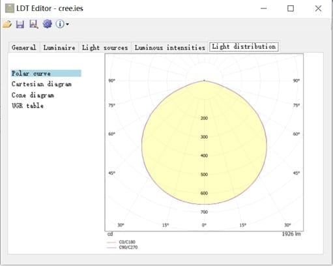The width and height of the screenshot is (333, 266).
Task: Select the Light distribution tab
Action: 244,46
